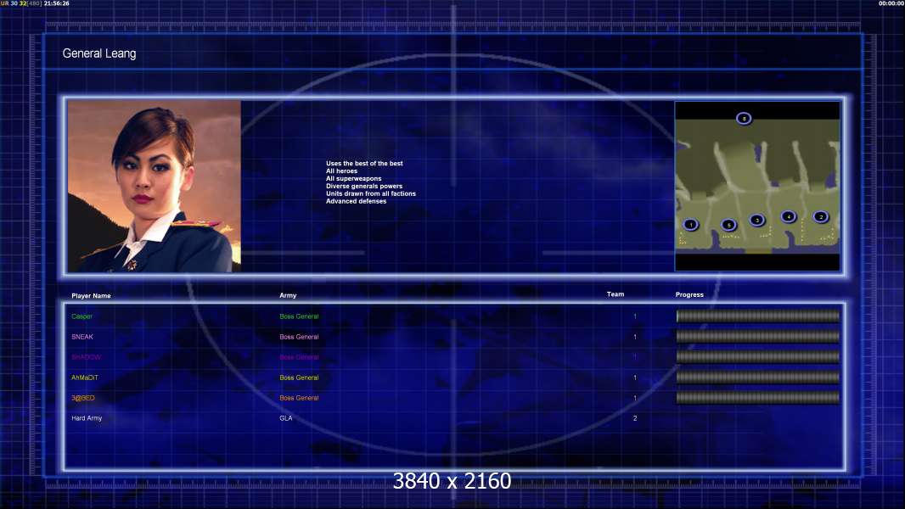Click the 'All heroes' description line

(x=341, y=171)
